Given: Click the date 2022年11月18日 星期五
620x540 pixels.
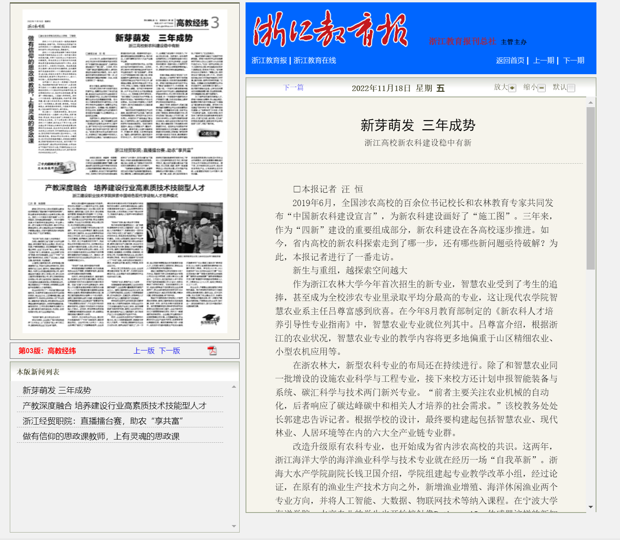Looking at the screenshot, I should click(x=398, y=88).
